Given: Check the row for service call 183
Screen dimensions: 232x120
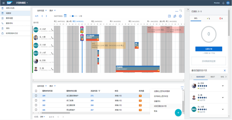Looking at the screenshot, I should [x=36, y=100].
